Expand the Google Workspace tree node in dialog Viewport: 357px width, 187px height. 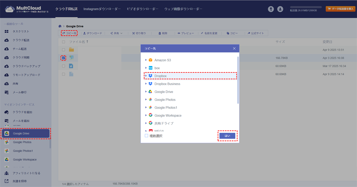[146, 115]
